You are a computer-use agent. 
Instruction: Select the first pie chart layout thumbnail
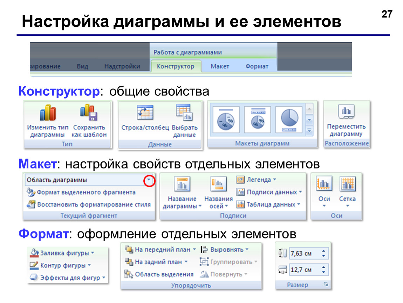point(226,119)
